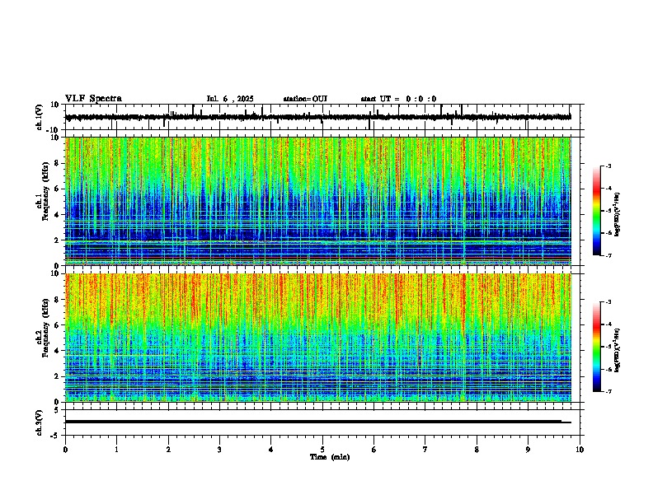
Task: Select the ch.1 spectrogram panel
Action: [318, 201]
